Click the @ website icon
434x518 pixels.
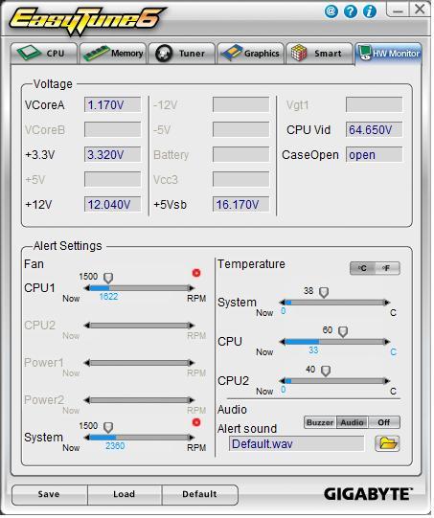click(331, 11)
